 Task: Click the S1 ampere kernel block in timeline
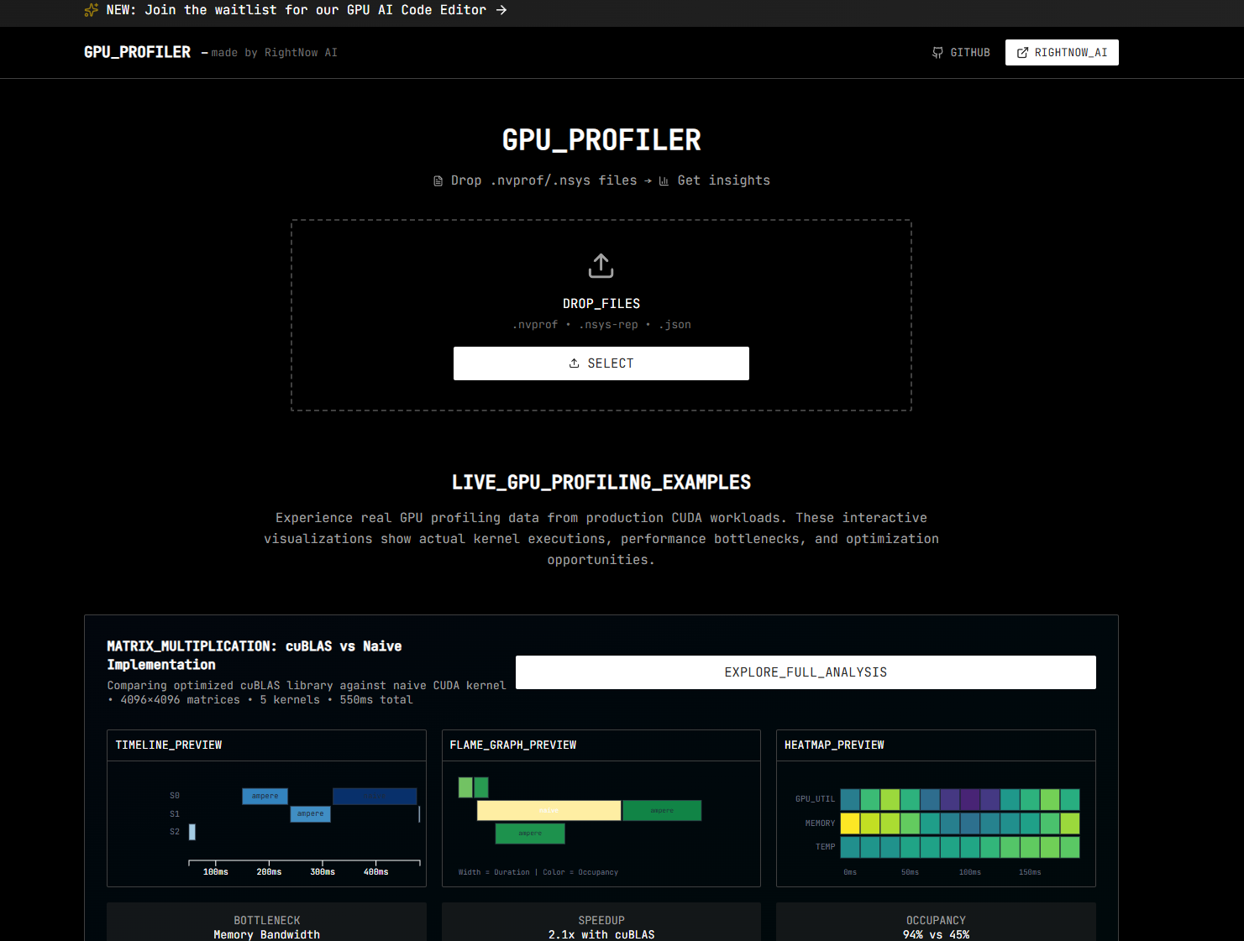click(311, 813)
